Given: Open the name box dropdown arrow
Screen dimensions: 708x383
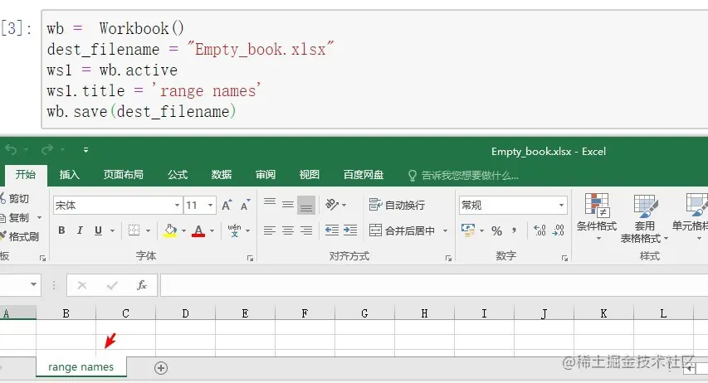Looking at the screenshot, I should pos(33,284).
